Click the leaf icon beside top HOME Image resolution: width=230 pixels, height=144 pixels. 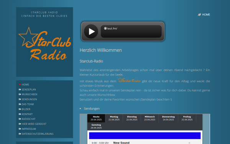coord(199,15)
